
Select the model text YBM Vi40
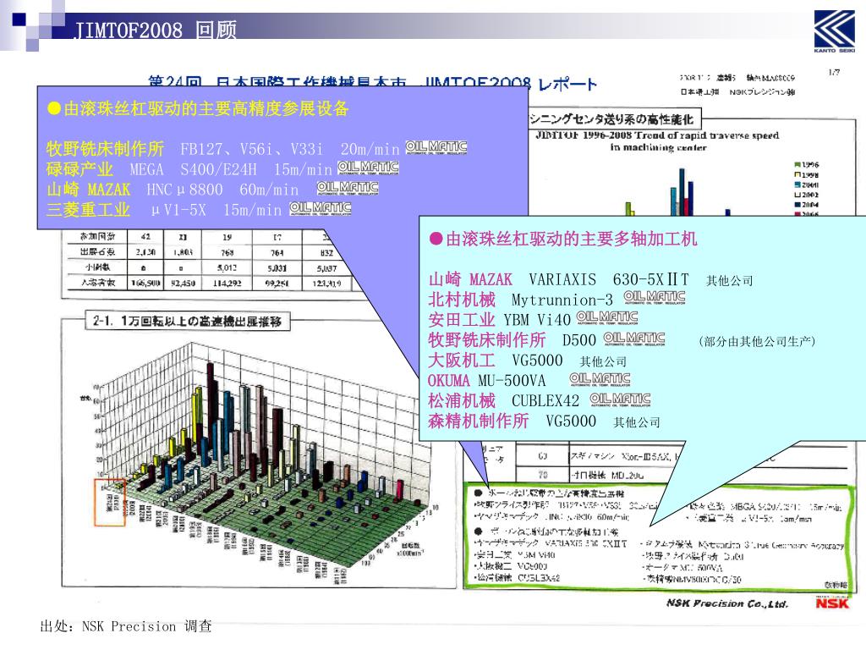point(537,320)
